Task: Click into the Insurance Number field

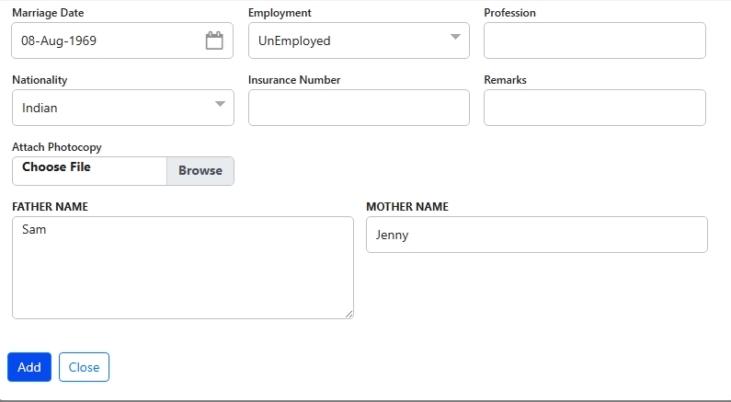Action: [x=359, y=108]
